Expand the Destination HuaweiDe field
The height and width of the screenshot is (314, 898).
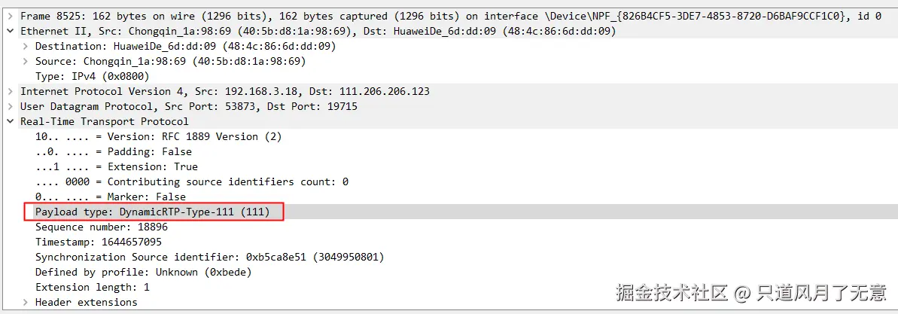[x=25, y=46]
